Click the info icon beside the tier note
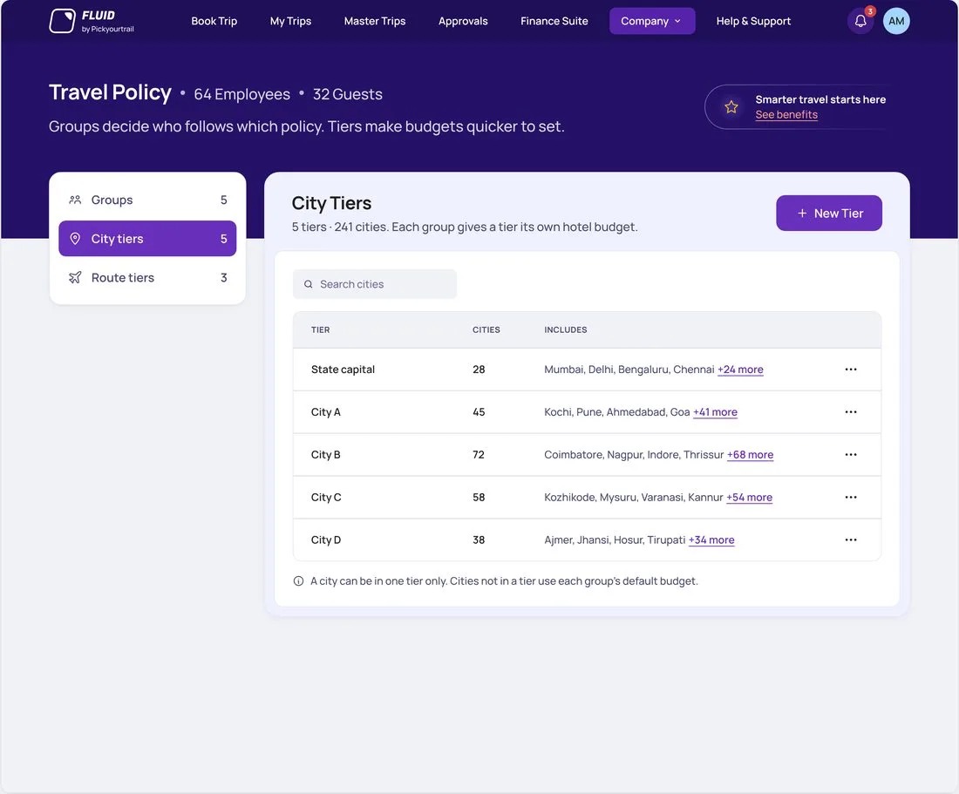 [x=298, y=580]
